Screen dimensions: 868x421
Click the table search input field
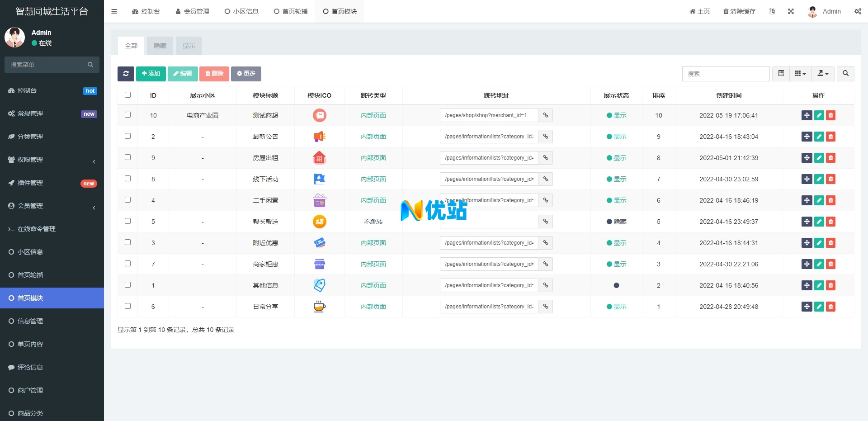click(725, 74)
